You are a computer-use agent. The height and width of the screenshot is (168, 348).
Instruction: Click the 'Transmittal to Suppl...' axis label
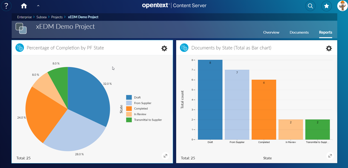tap(318, 142)
